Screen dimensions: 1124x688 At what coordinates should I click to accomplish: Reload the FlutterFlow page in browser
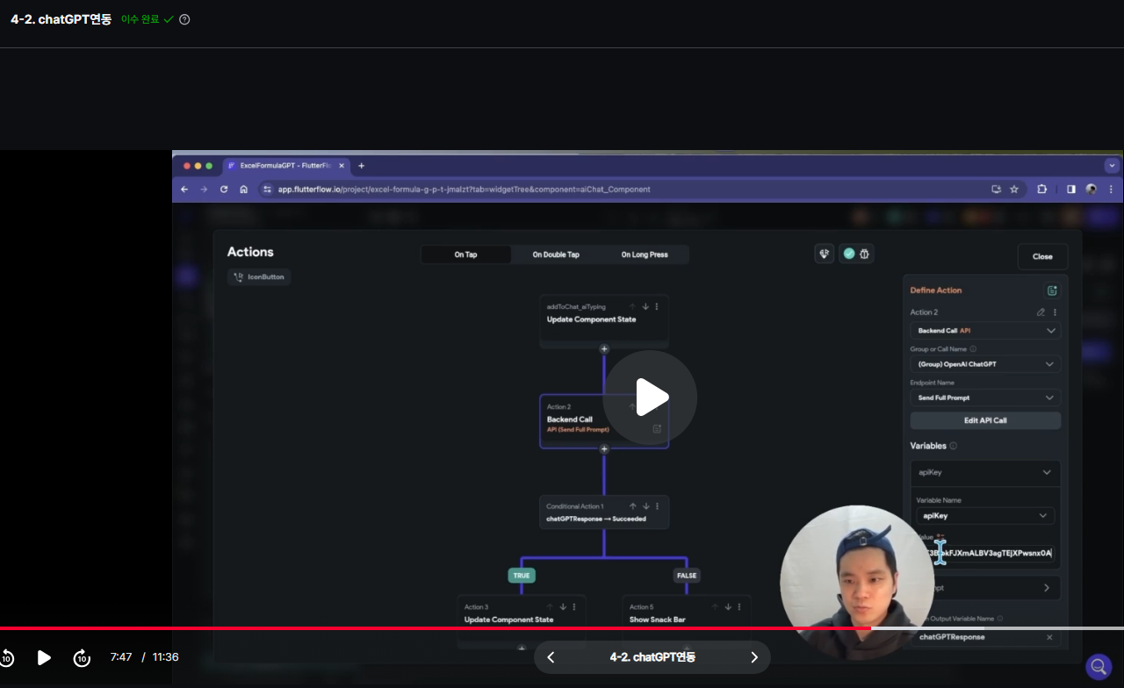pos(224,189)
